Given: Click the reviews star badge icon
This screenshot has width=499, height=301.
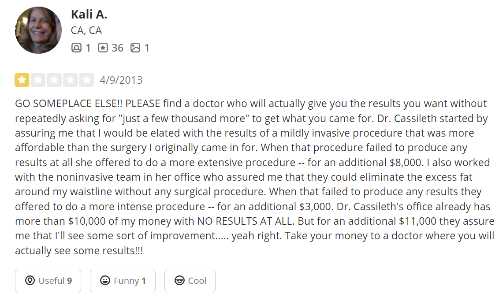Looking at the screenshot, I should 103,48.
